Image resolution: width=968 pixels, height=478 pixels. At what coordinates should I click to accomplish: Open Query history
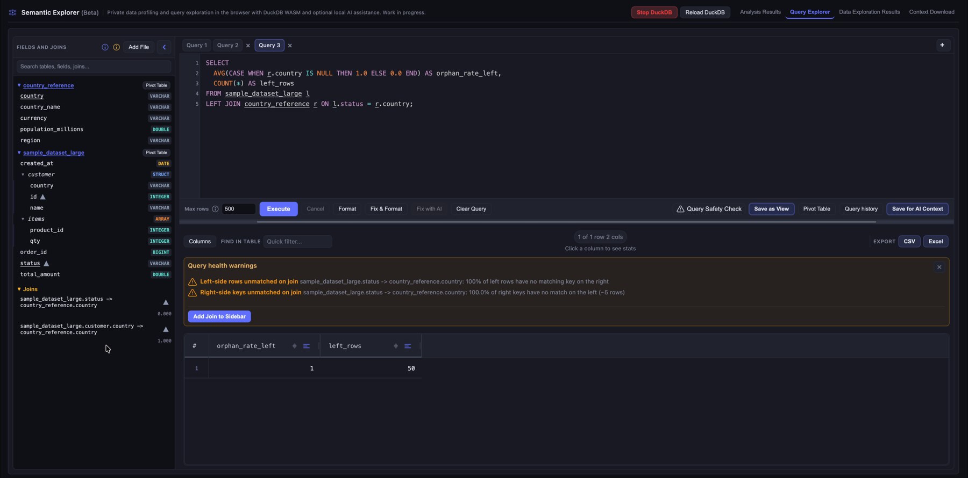[861, 209]
